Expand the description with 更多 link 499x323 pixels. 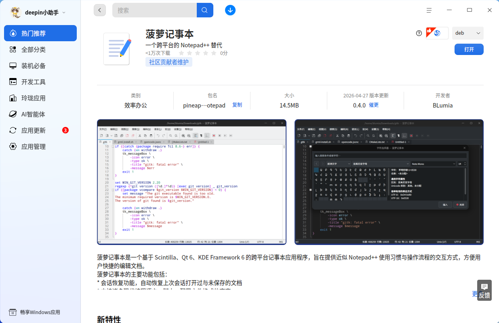tap(475, 294)
